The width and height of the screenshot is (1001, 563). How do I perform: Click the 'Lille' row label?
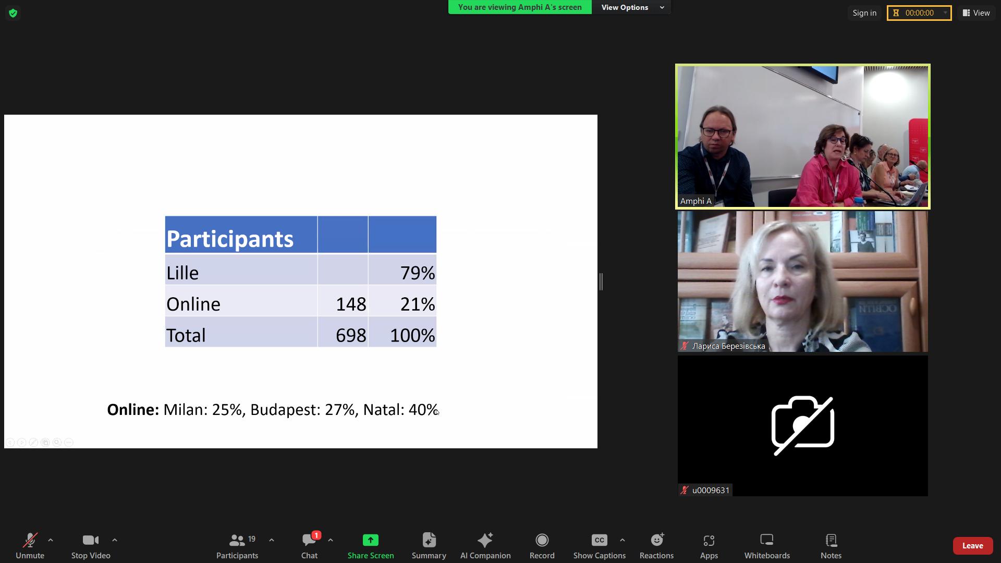[x=182, y=273]
